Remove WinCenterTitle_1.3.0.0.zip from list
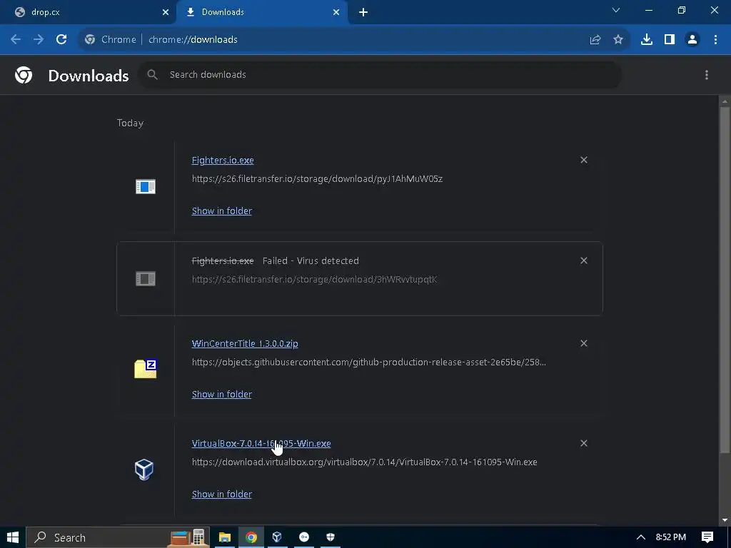 click(584, 343)
